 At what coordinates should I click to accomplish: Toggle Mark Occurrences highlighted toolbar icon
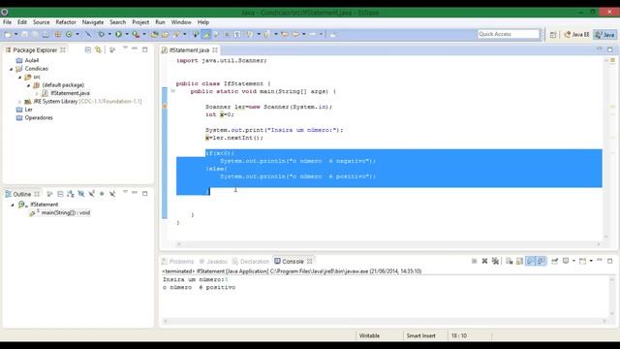206,35
